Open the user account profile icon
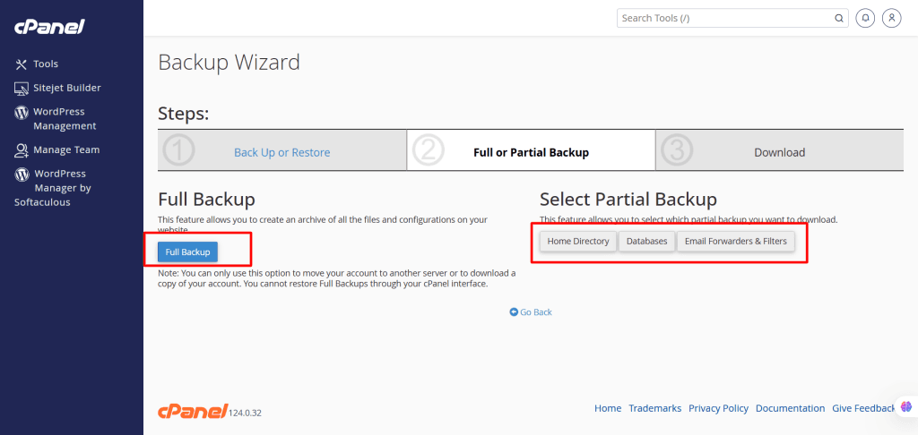 tap(892, 18)
